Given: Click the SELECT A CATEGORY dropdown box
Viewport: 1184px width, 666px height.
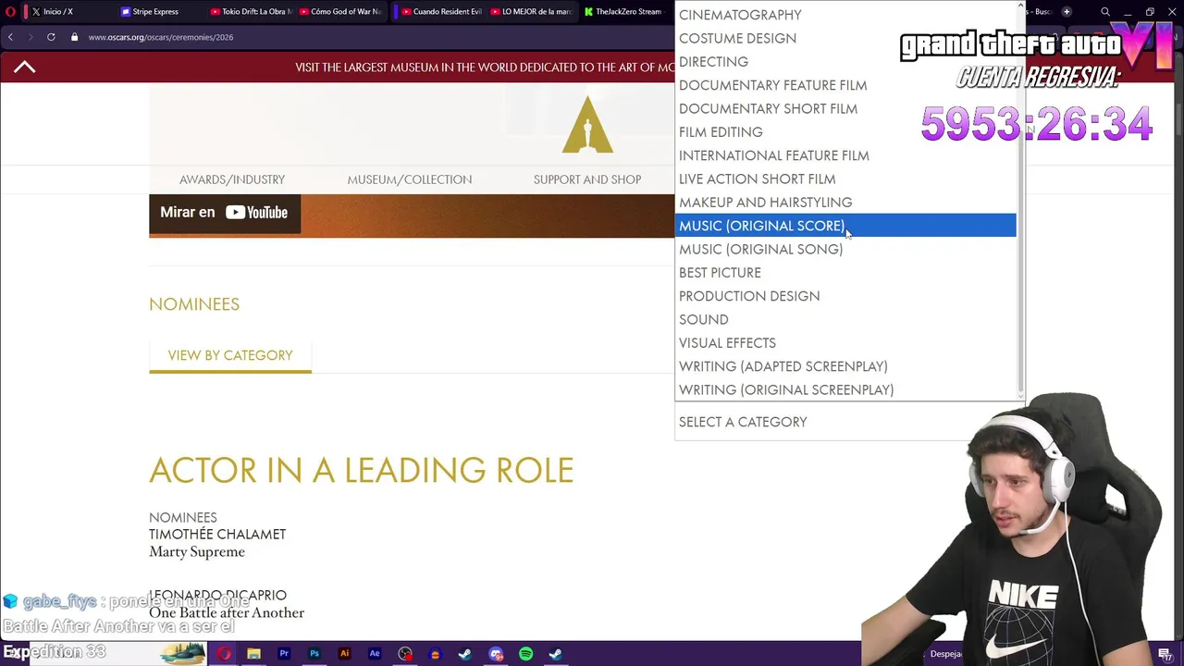Looking at the screenshot, I should click(849, 422).
